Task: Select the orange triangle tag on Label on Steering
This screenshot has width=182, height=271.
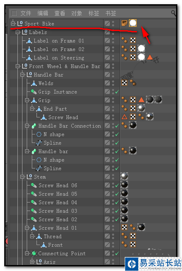Action: pos(150,57)
